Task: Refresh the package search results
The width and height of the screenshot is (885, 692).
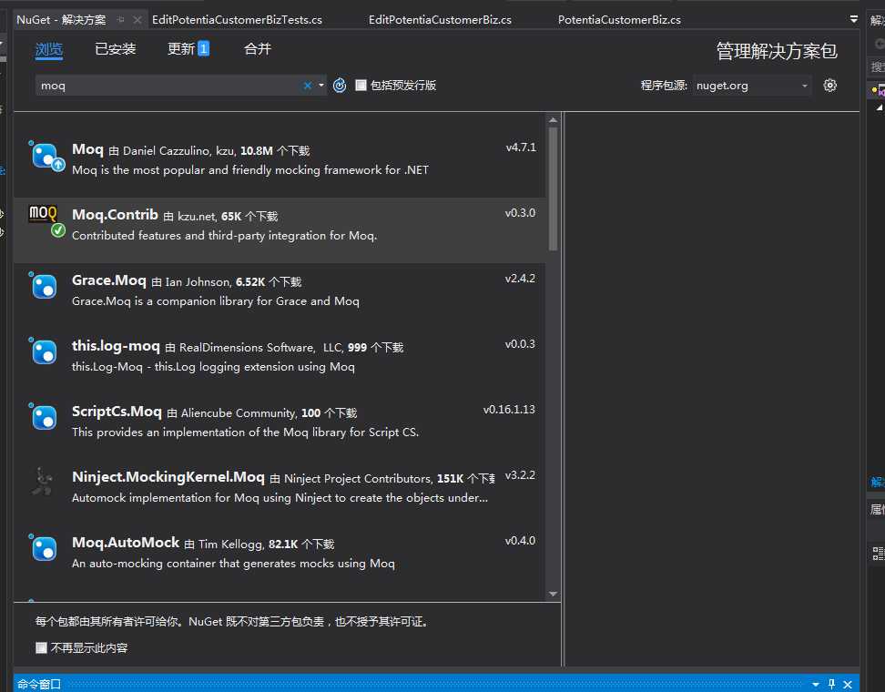Action: [340, 86]
